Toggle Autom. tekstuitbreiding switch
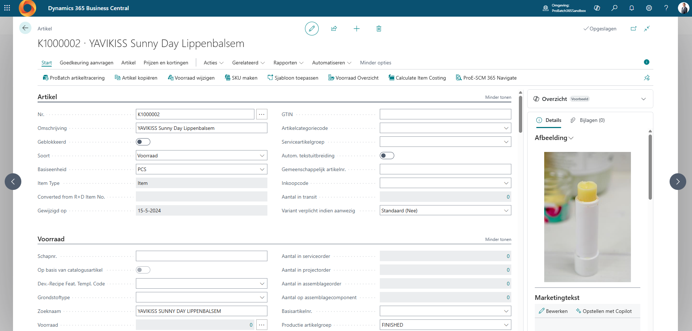Image resolution: width=692 pixels, height=331 pixels. 387,156
